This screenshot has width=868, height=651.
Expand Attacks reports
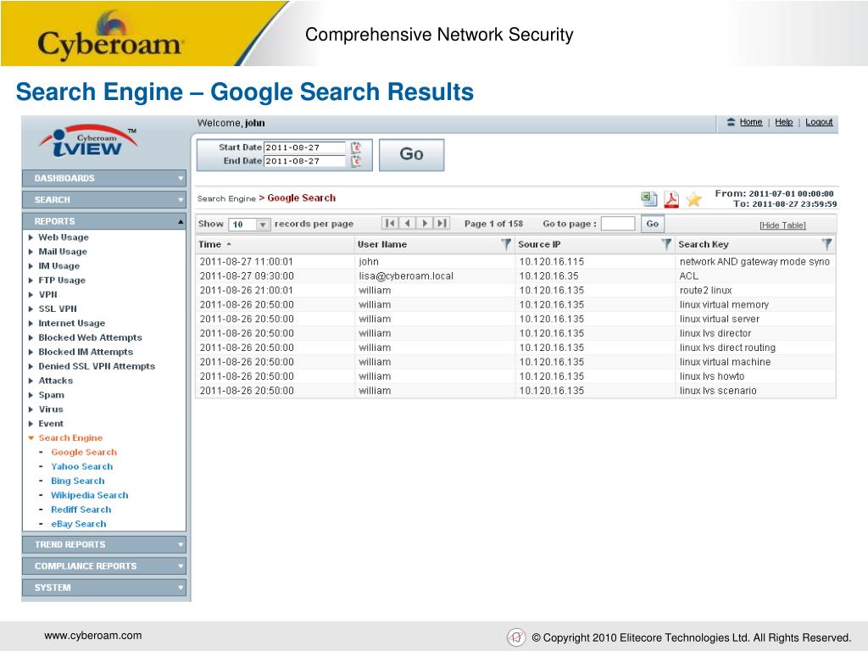click(x=55, y=381)
